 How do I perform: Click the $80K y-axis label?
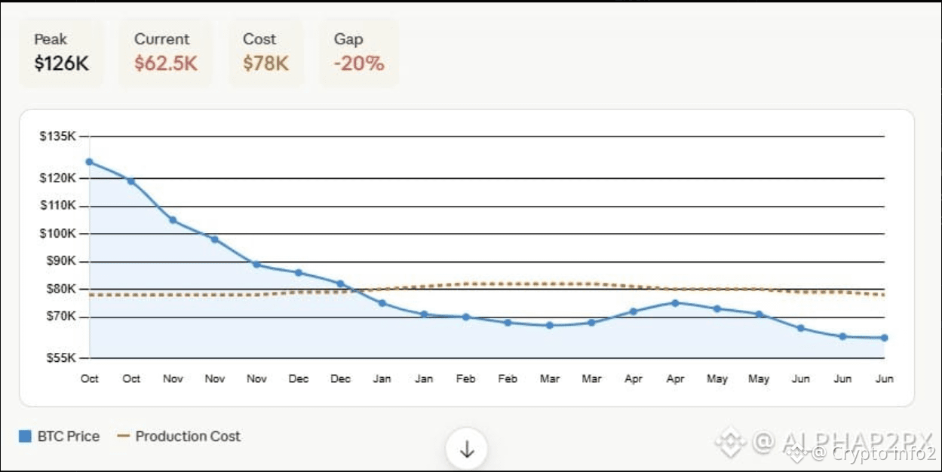[x=60, y=289]
